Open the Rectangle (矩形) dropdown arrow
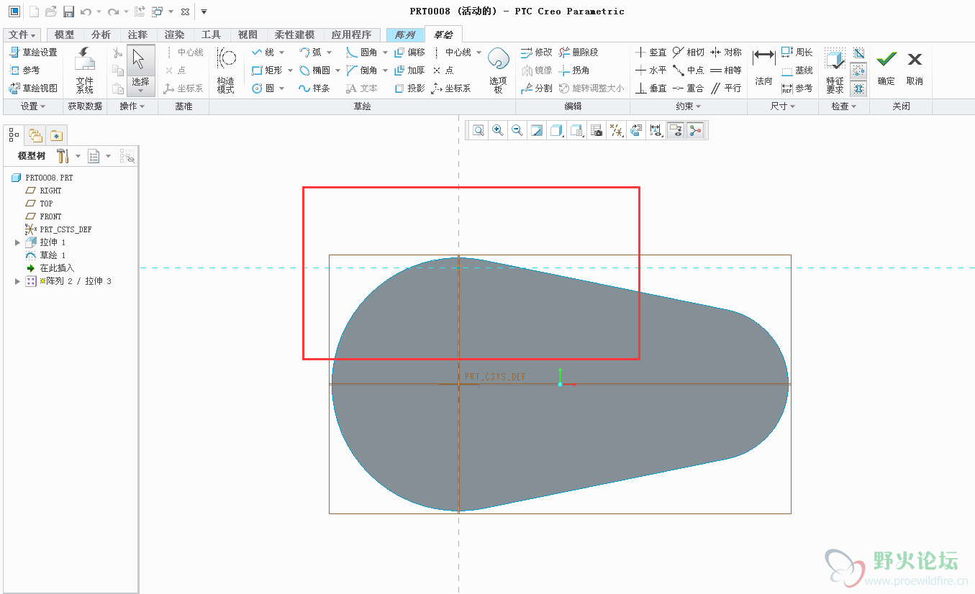 [290, 70]
